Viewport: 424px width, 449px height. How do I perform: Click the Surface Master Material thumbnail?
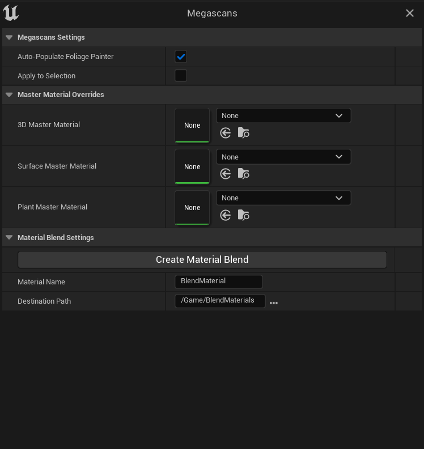click(192, 167)
